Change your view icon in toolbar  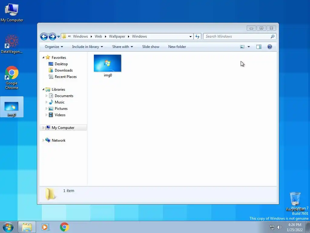coord(242,47)
